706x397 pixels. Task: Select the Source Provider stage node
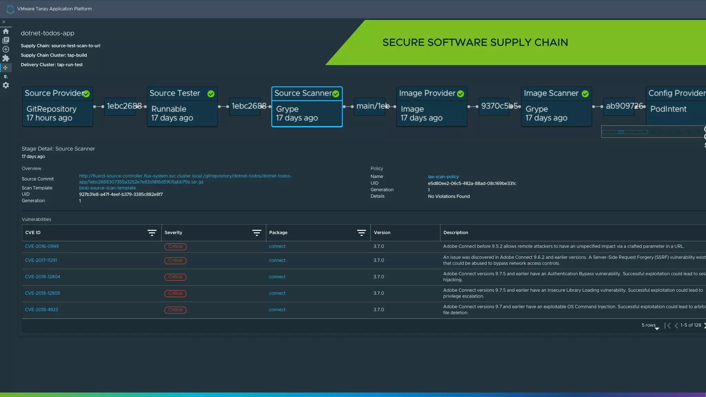[58, 107]
